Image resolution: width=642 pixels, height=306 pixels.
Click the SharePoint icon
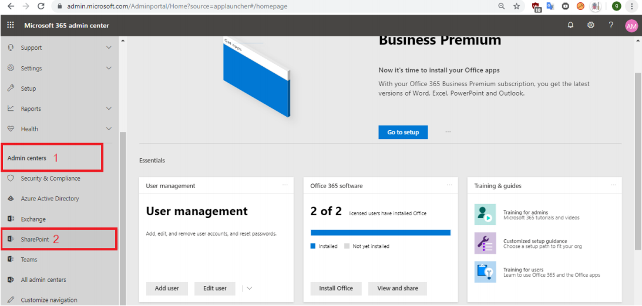point(11,239)
